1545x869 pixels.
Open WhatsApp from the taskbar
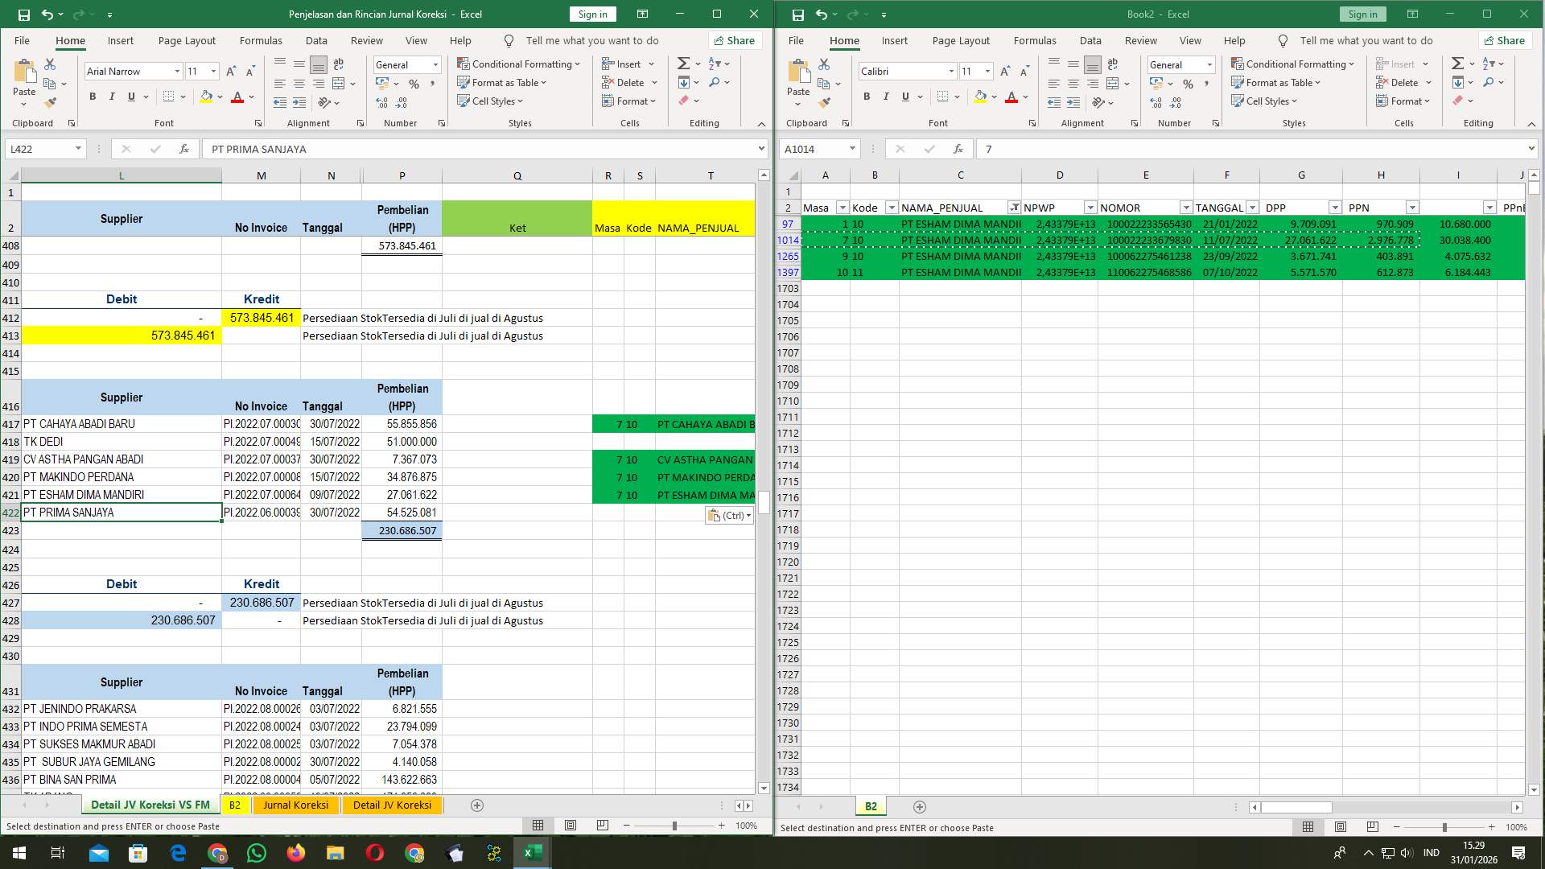(256, 852)
